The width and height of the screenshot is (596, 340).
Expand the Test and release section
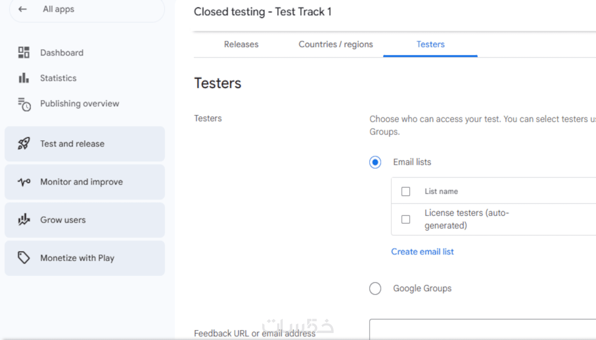point(72,144)
